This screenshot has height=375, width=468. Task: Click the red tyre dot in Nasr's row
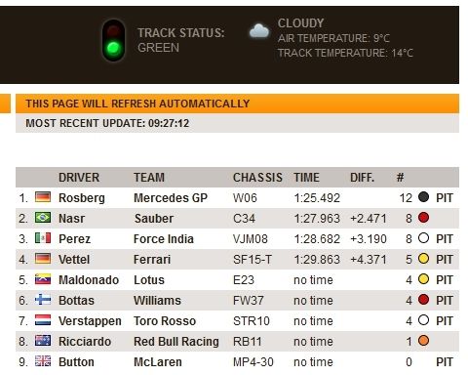(423, 218)
